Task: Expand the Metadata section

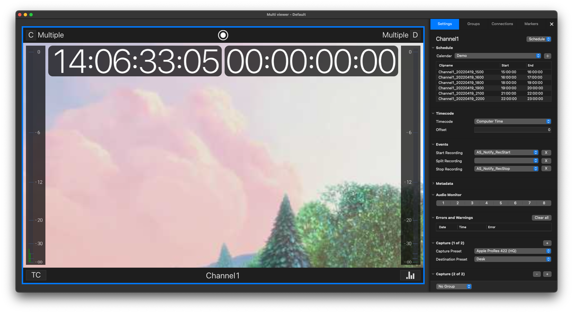Action: (433, 184)
